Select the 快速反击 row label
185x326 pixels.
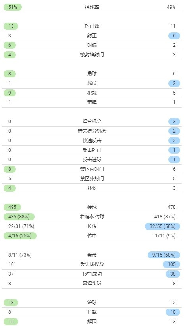[x=92, y=141]
